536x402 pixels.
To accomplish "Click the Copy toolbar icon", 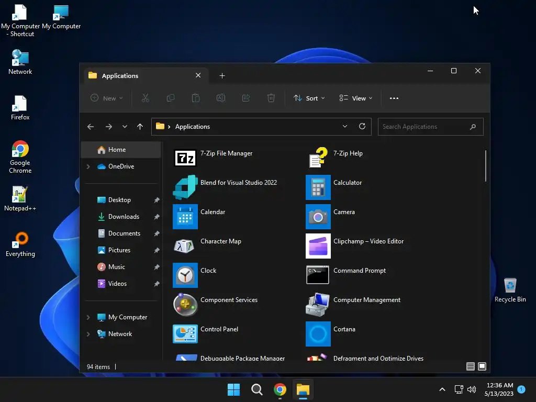I will 170,98.
